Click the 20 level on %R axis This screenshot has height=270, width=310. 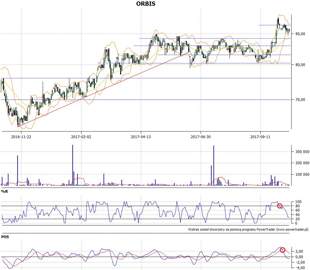point(297,219)
